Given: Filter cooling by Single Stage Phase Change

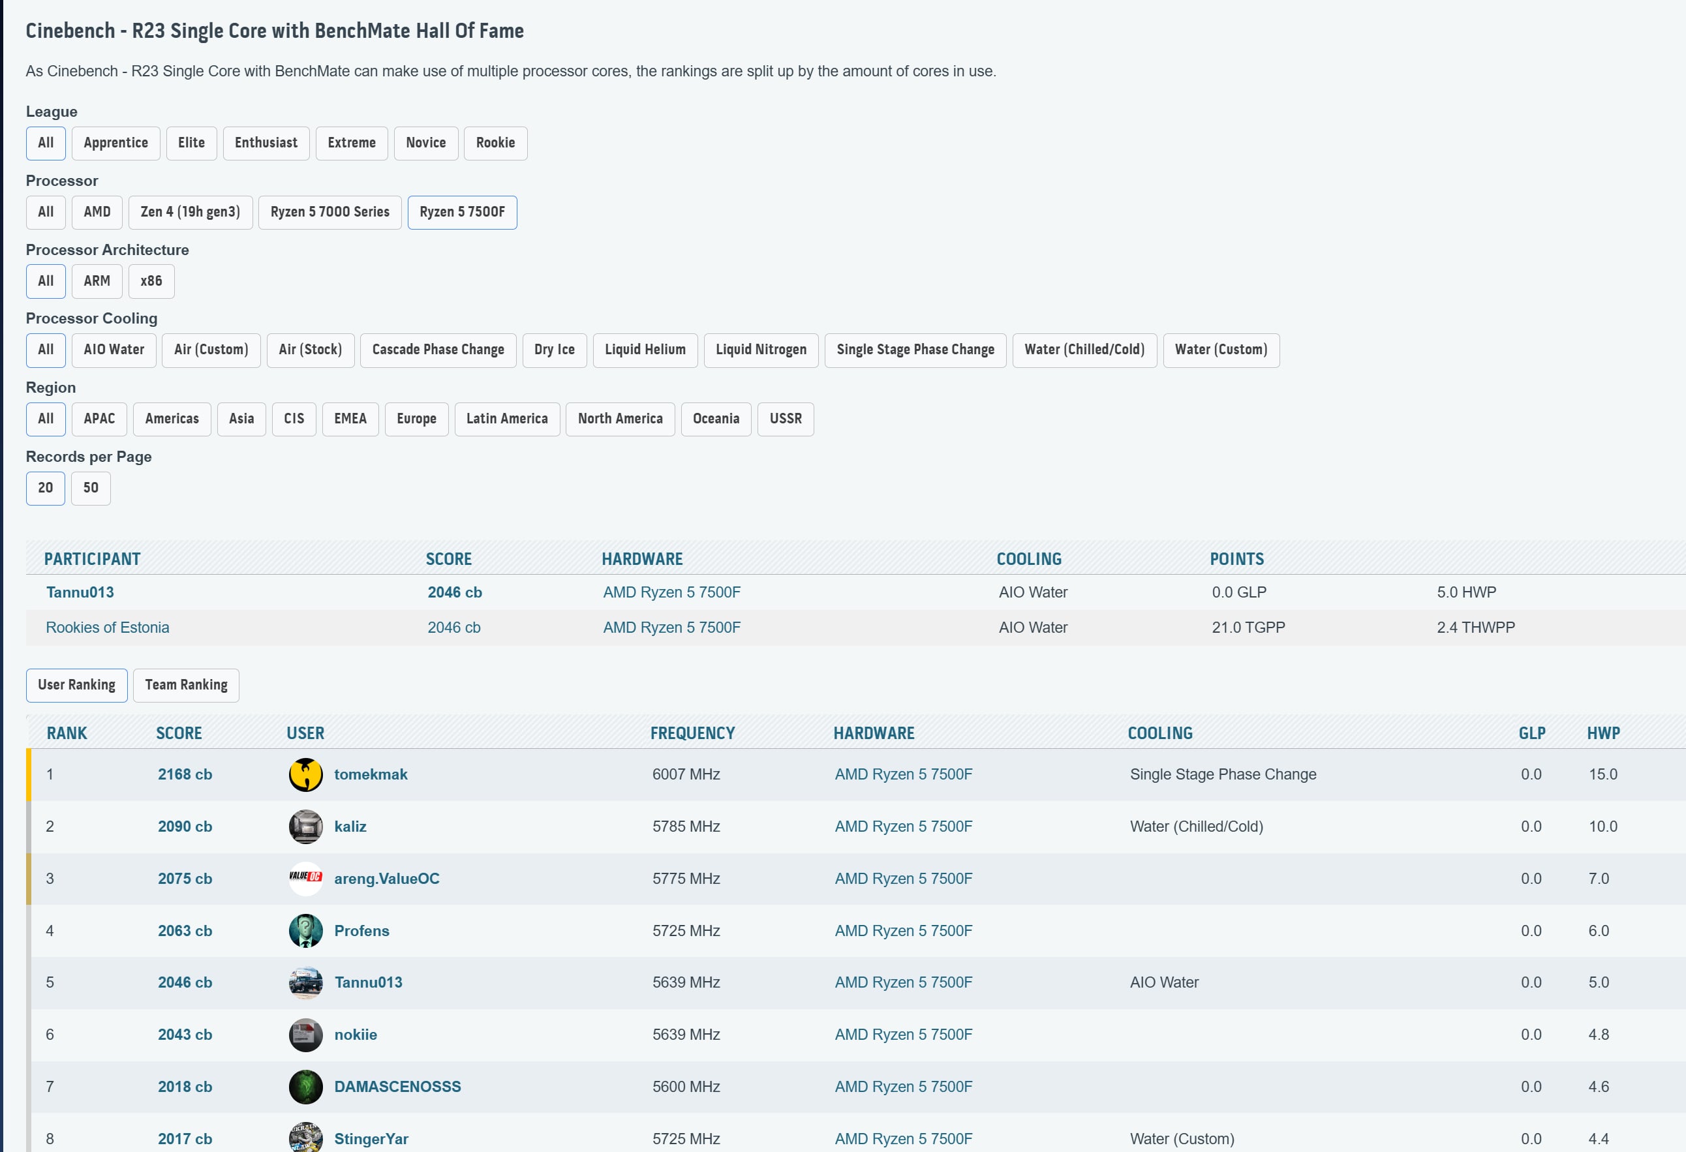Looking at the screenshot, I should point(915,350).
